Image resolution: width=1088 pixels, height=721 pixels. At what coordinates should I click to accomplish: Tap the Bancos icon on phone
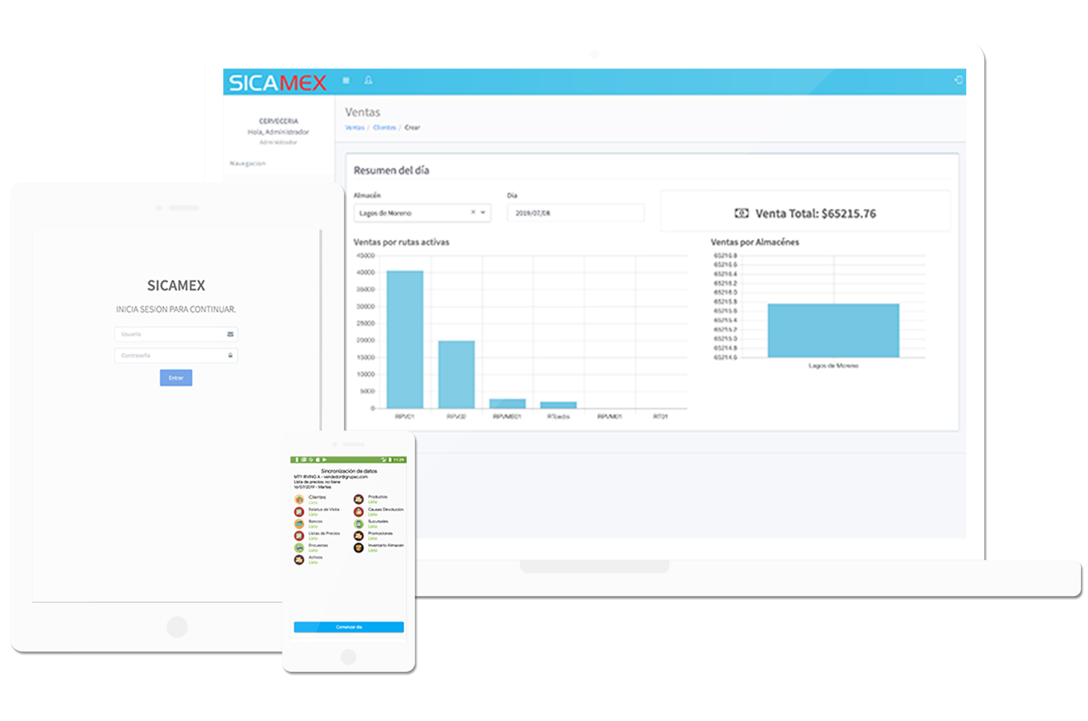[x=299, y=524]
